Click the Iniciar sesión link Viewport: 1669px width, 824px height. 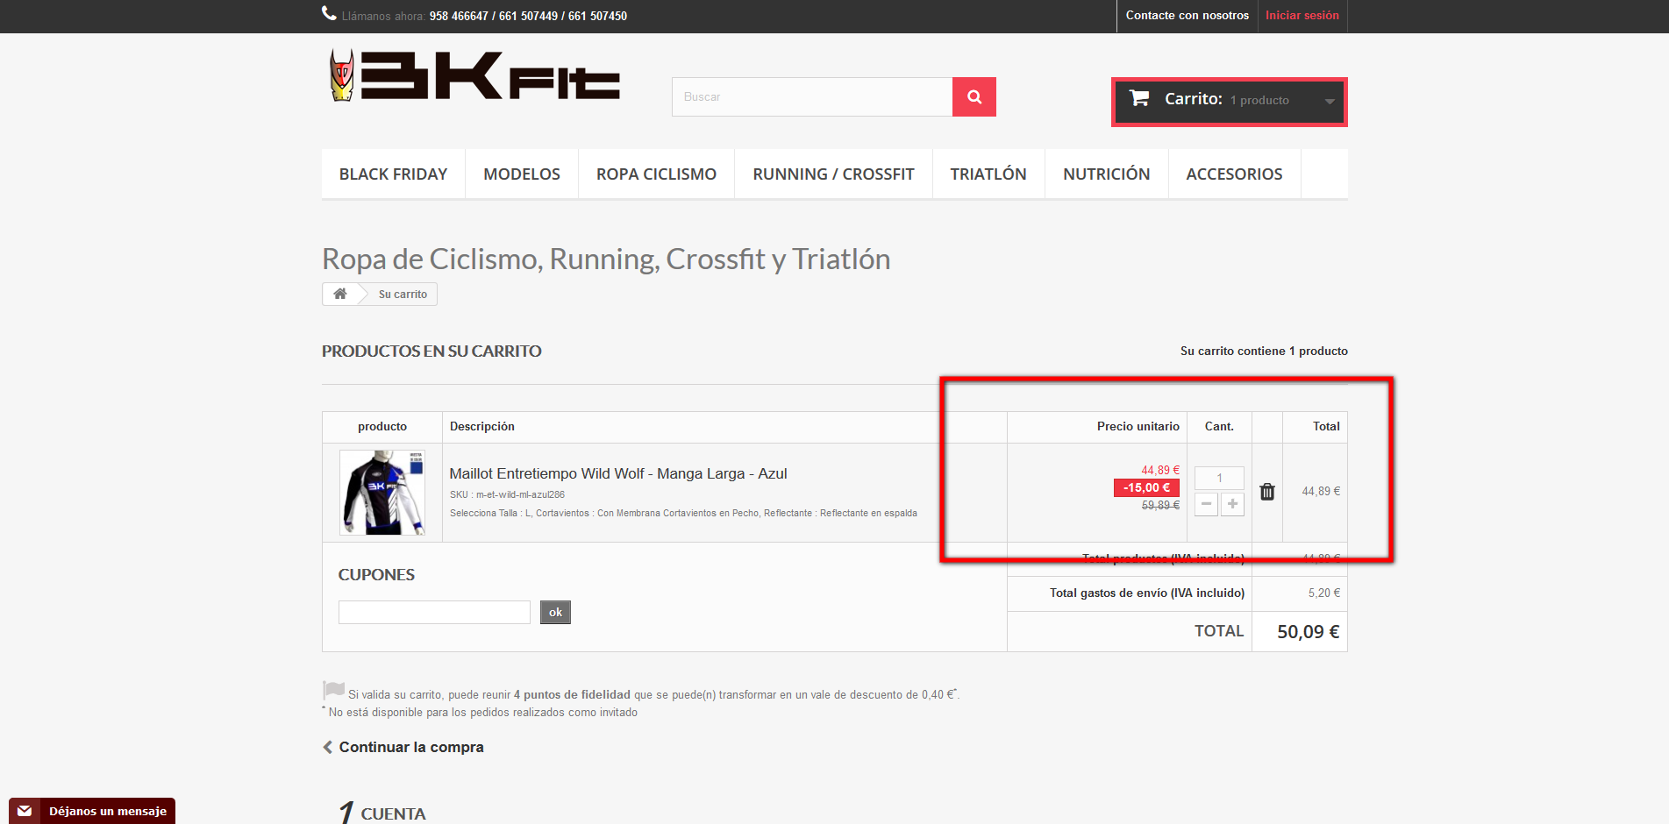coord(1302,16)
